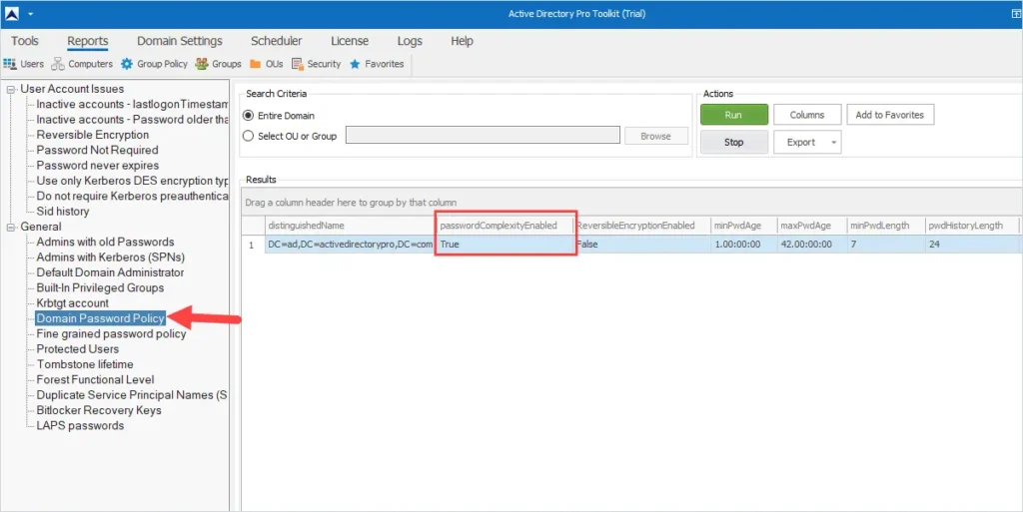The width and height of the screenshot is (1023, 512).
Task: Open the Users reports icon
Action: 10,64
